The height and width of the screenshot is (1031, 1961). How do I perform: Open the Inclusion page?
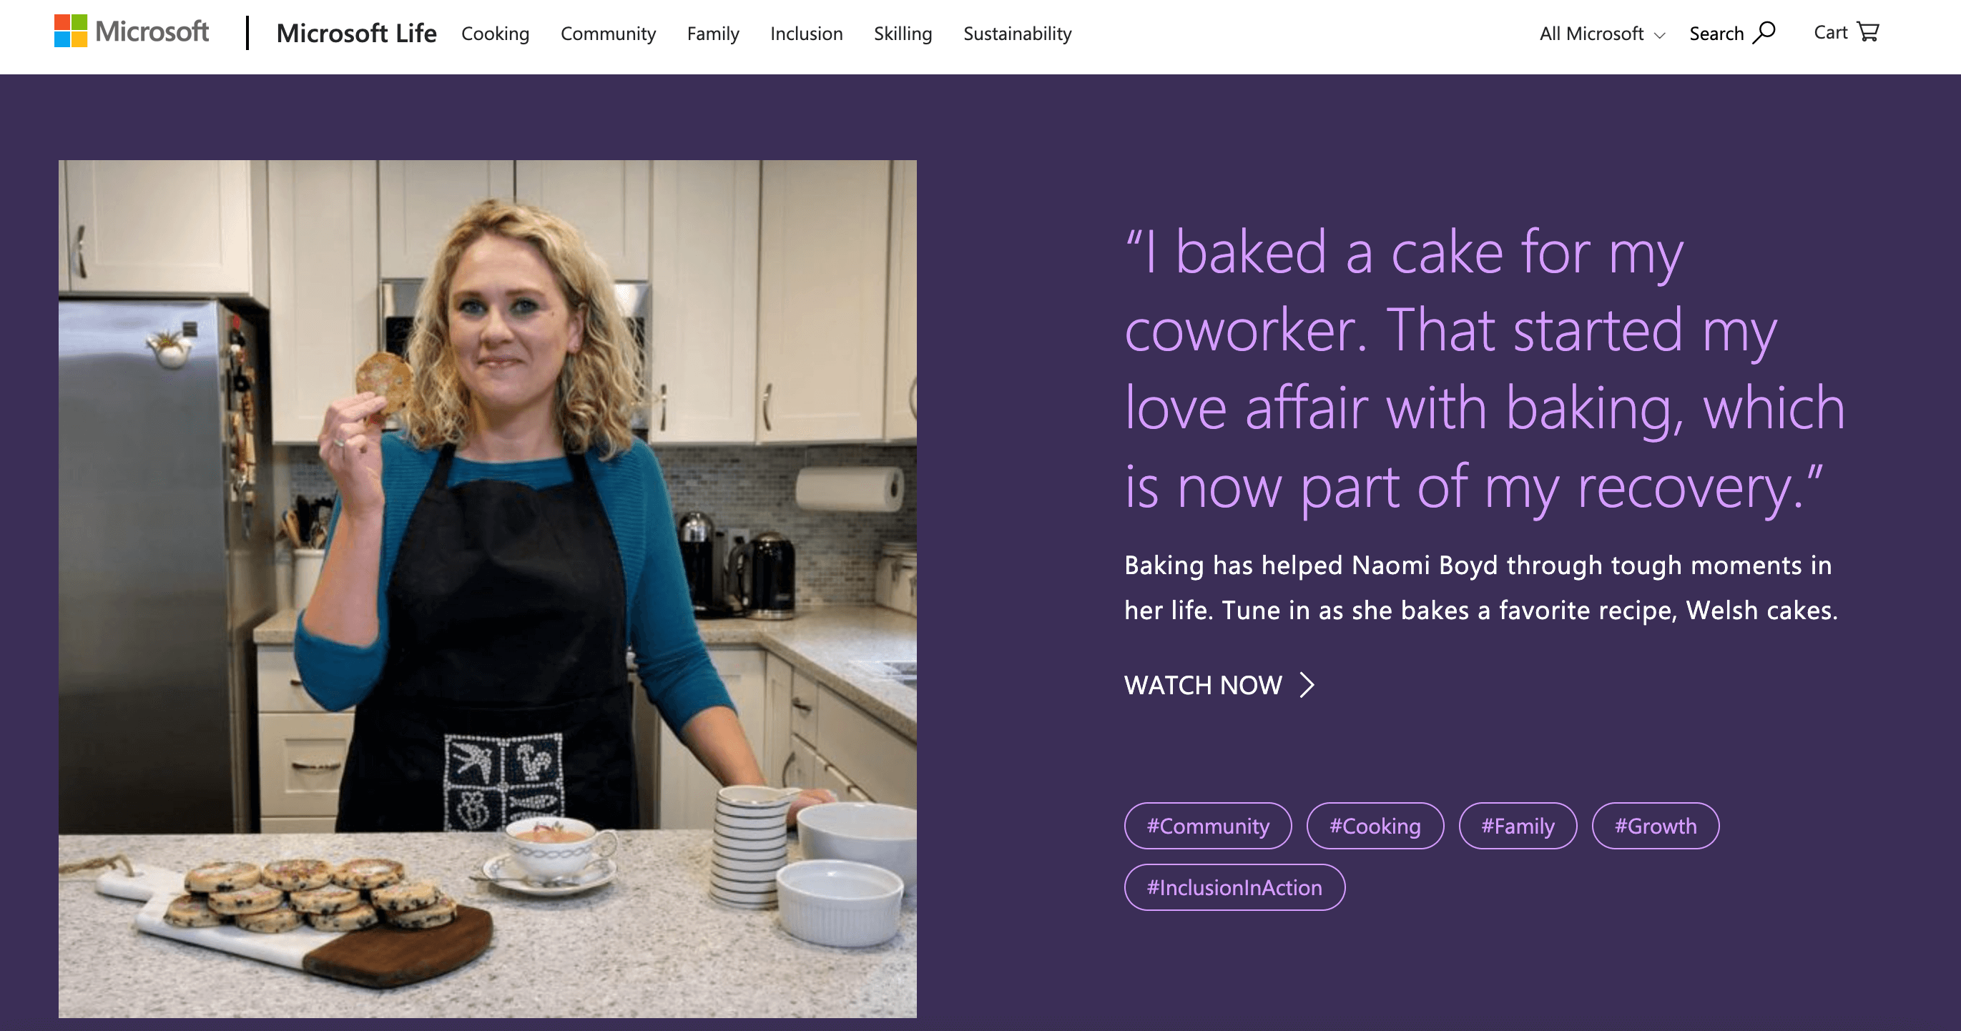(805, 34)
